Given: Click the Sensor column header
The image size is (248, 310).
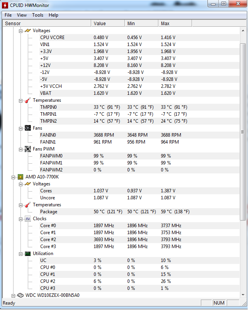Looking at the screenshot, I should (x=47, y=23).
